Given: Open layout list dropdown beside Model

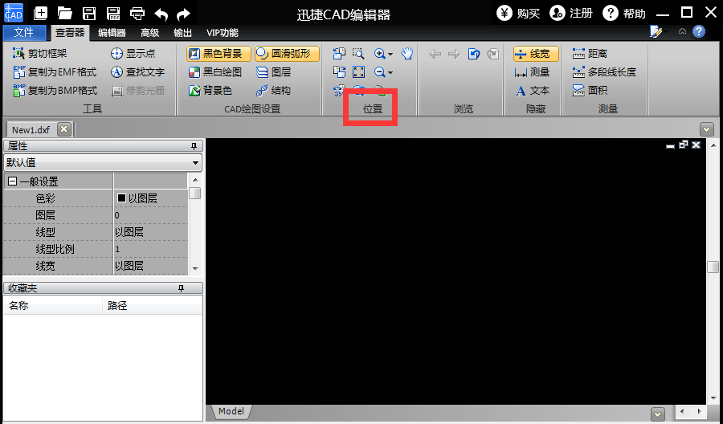Looking at the screenshot, I should (658, 414).
